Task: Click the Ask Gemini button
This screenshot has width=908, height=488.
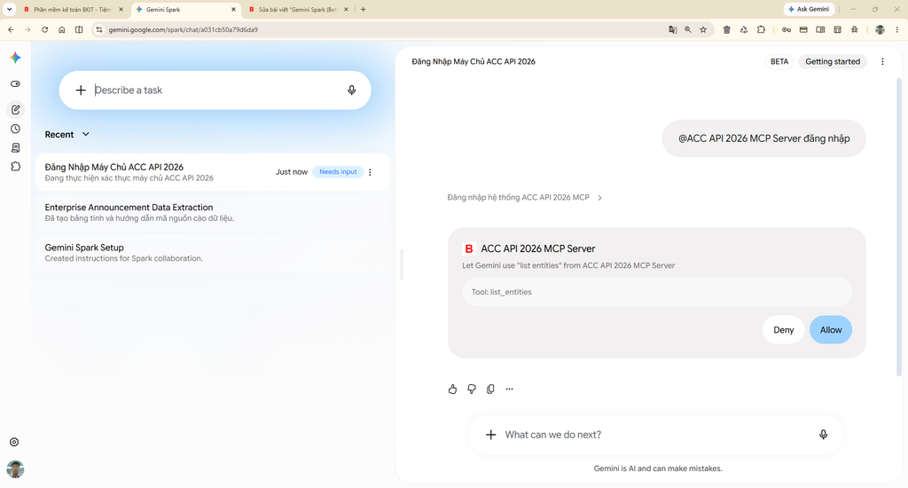Action: pos(809,9)
